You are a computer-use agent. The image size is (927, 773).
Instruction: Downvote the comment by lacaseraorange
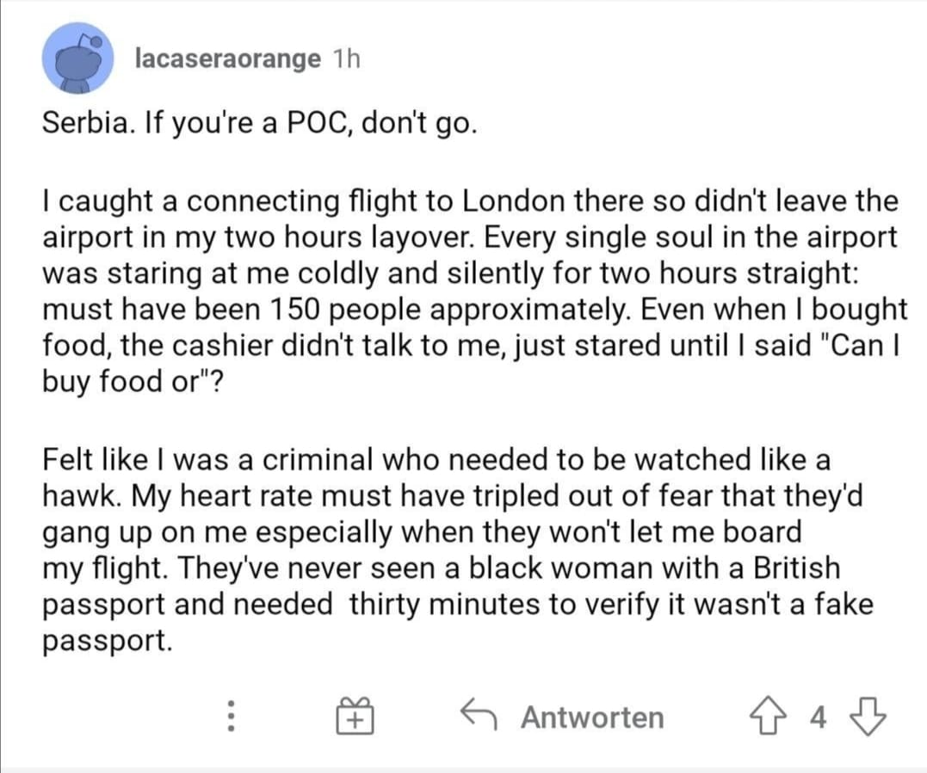(868, 716)
